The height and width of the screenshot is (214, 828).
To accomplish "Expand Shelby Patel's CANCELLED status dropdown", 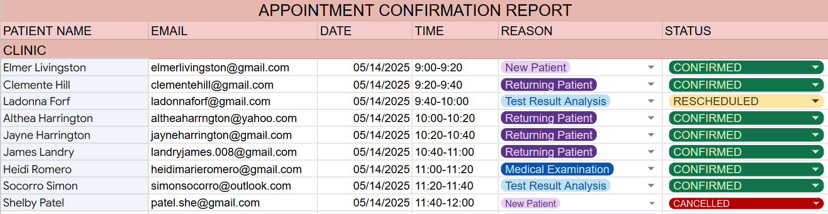I will coord(815,204).
